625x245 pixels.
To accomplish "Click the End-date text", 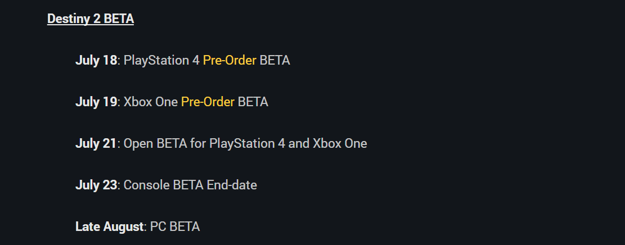I will point(232,185).
